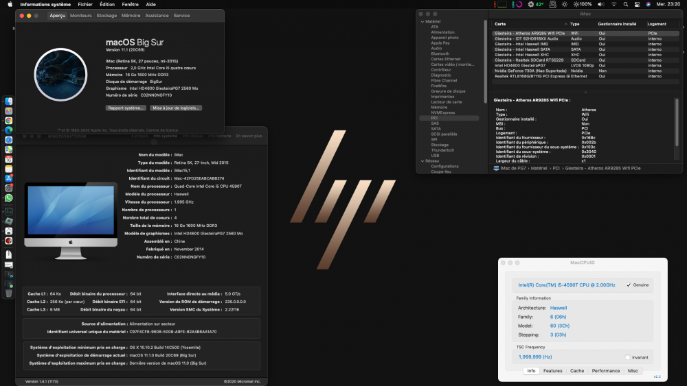Select the Intel HD4600 GiesteiraPG7 row
The image size is (687, 386).
click(x=585, y=66)
